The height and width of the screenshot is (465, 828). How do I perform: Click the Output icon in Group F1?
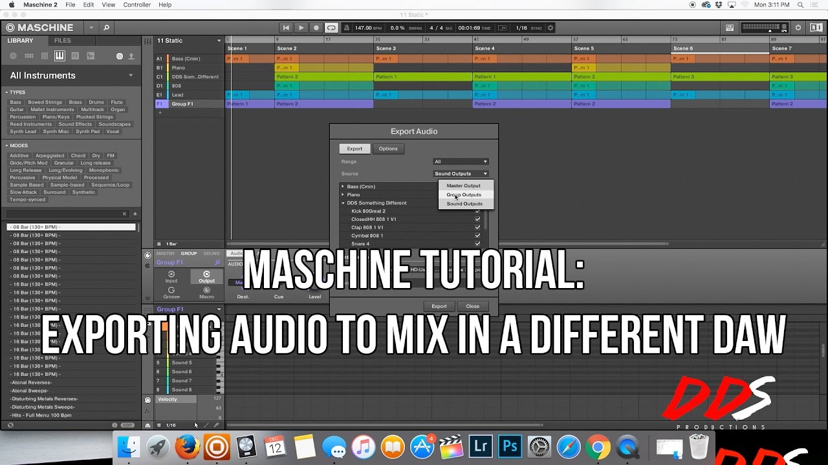206,277
